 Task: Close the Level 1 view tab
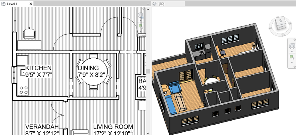[x=31, y=4]
